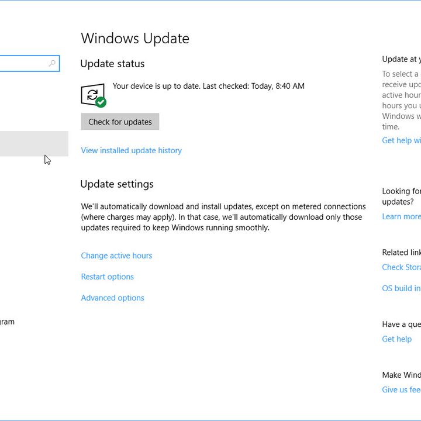Click the search magnifier icon
The height and width of the screenshot is (421, 421).
52,63
